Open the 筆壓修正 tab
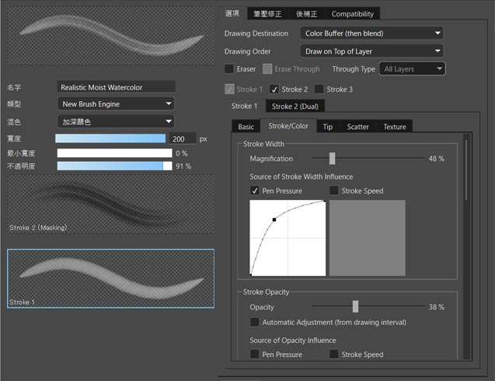Screen dimensions: 495x381 (267, 13)
